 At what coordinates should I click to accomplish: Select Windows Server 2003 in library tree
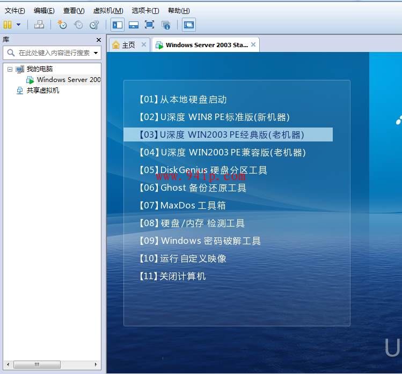tap(69, 80)
